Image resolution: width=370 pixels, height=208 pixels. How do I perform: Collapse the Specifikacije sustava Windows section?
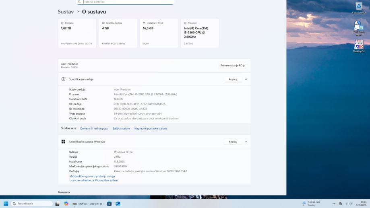point(246,142)
